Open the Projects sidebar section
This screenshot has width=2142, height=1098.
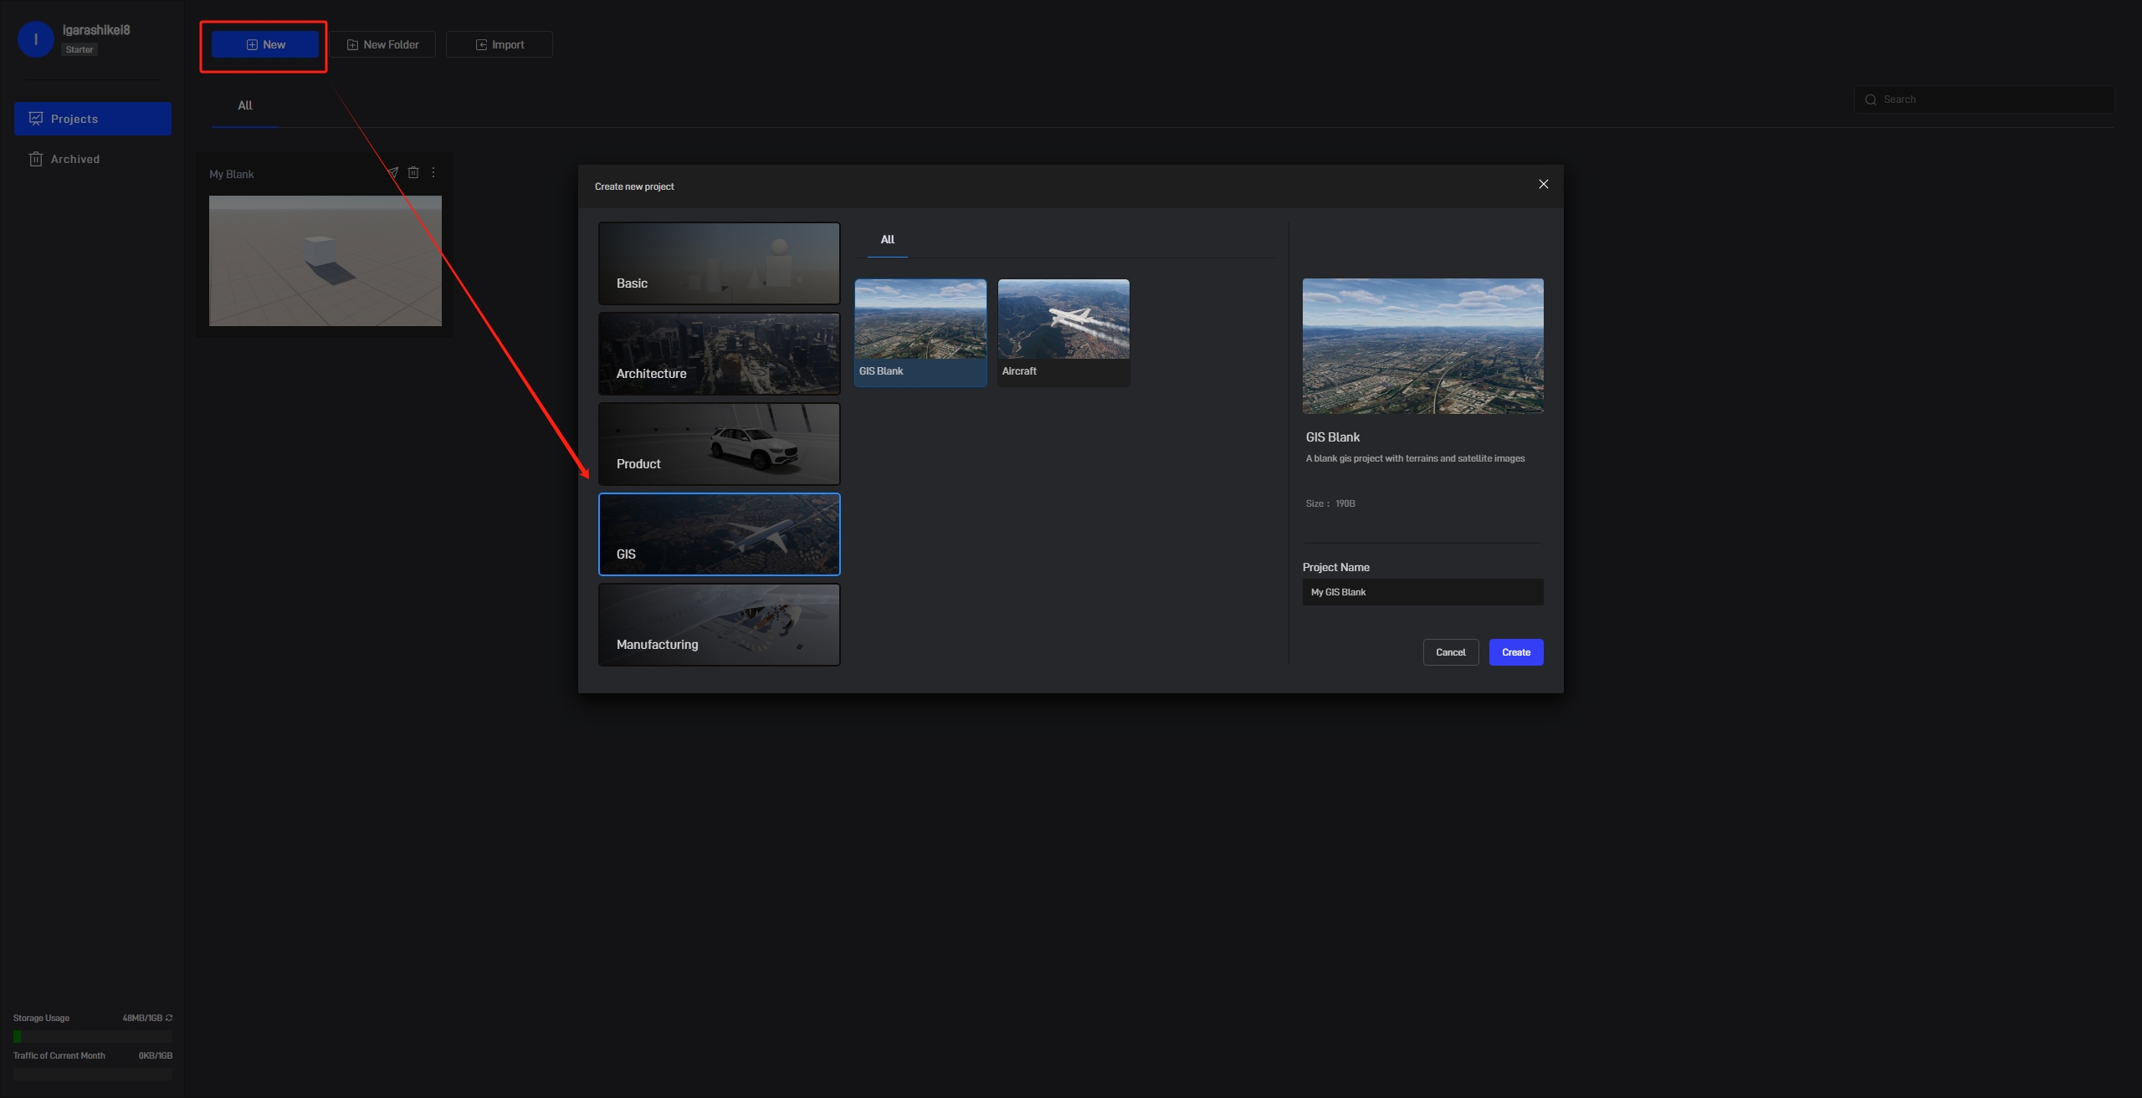(93, 119)
